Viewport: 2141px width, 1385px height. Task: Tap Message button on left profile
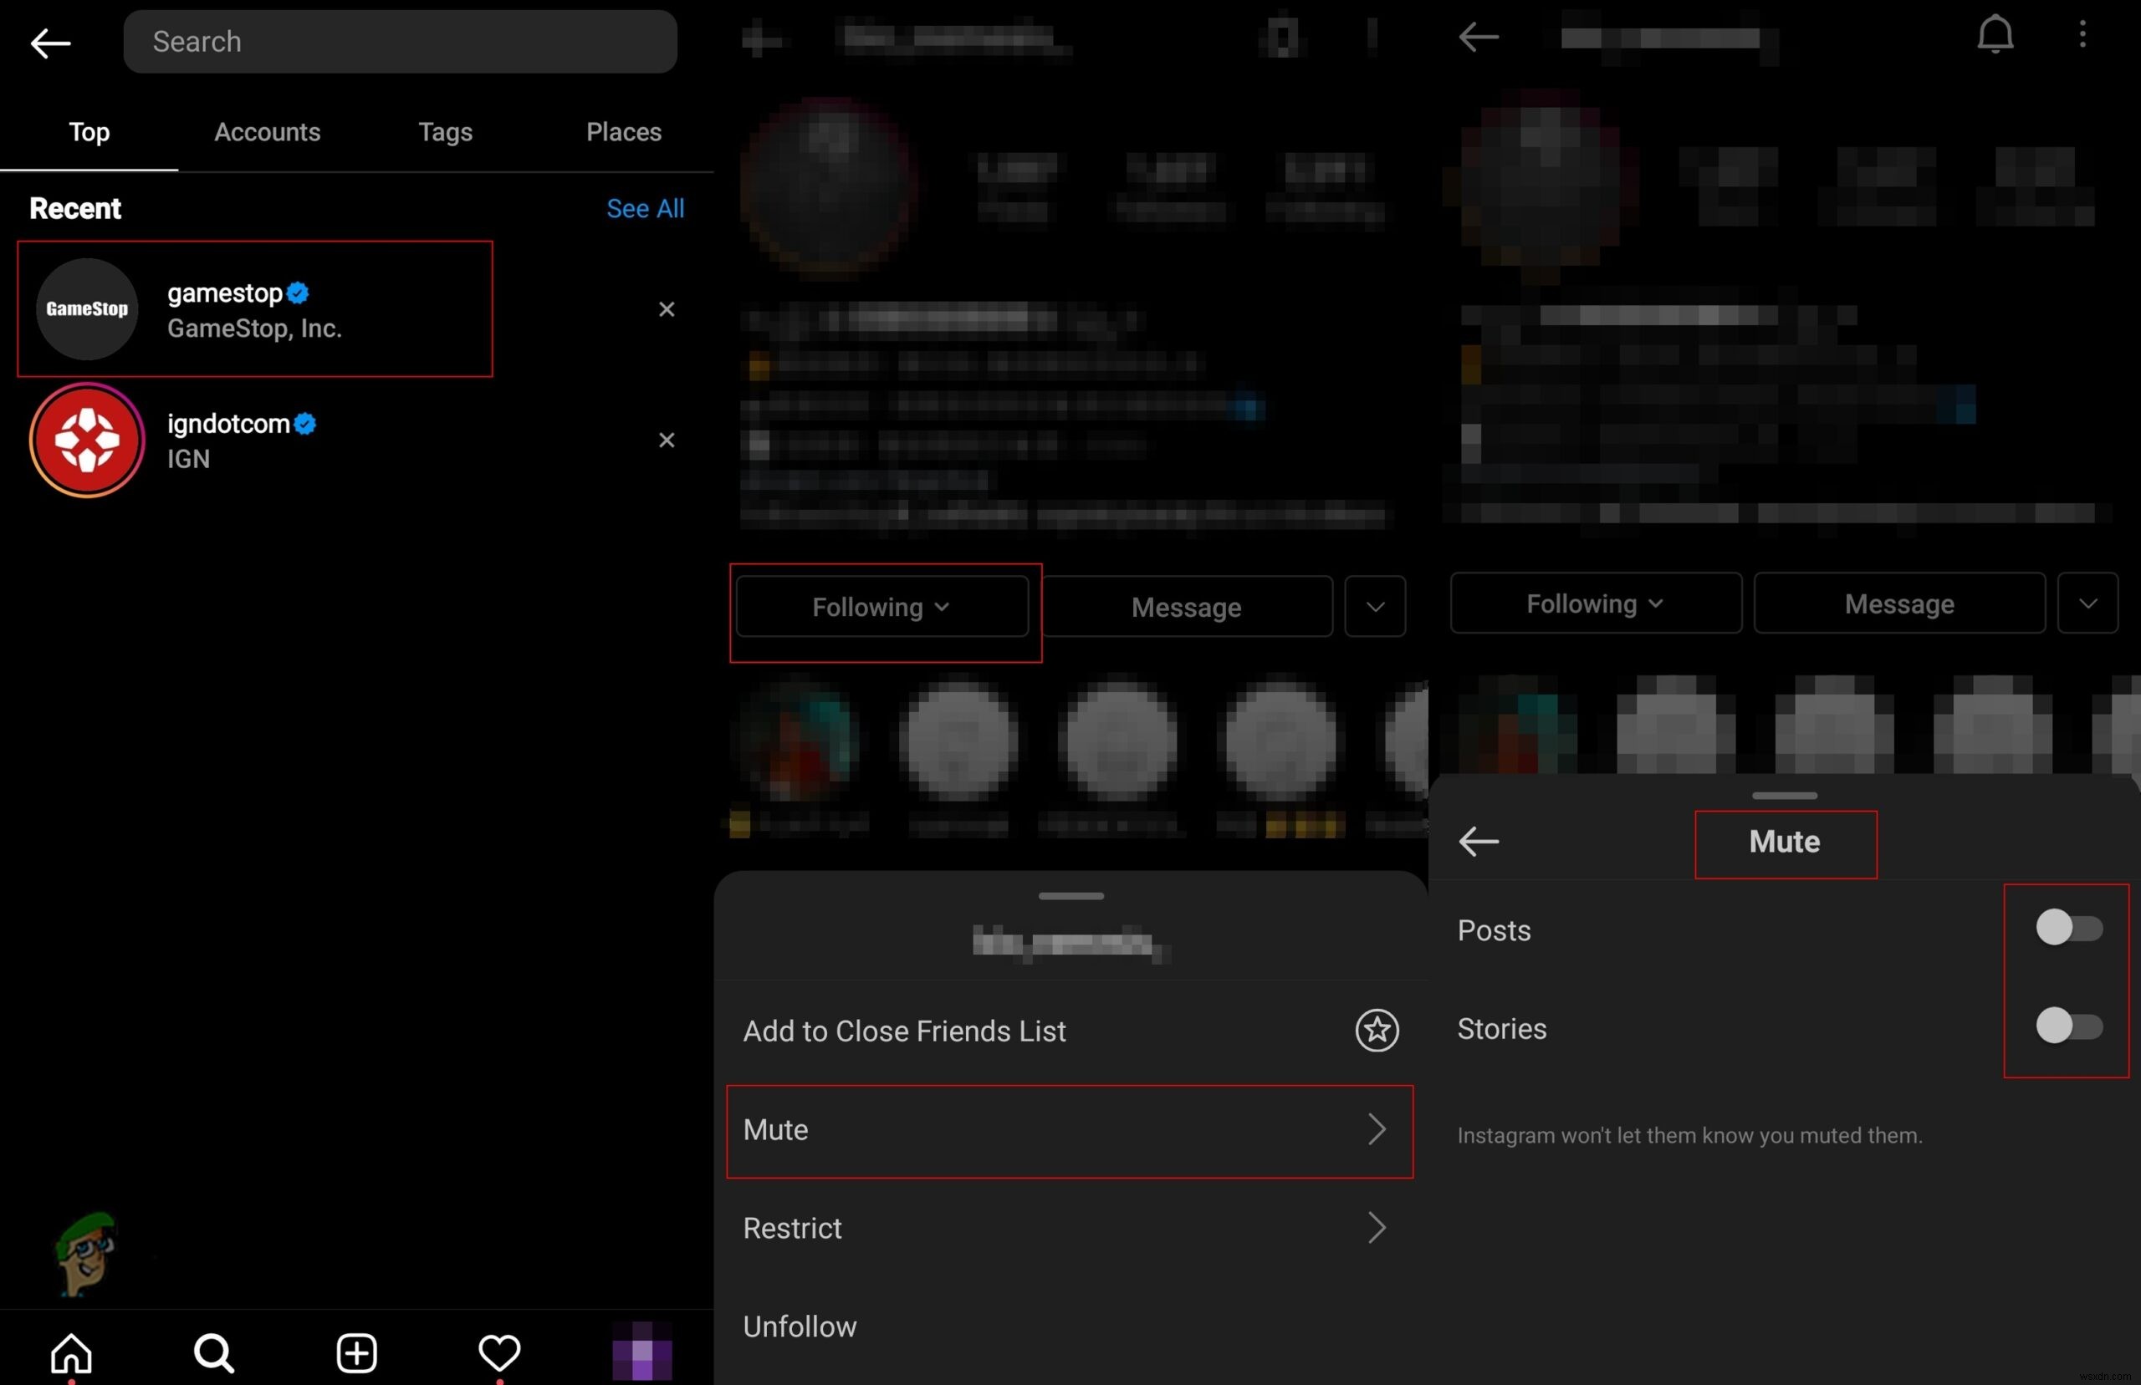pyautogui.click(x=1186, y=605)
